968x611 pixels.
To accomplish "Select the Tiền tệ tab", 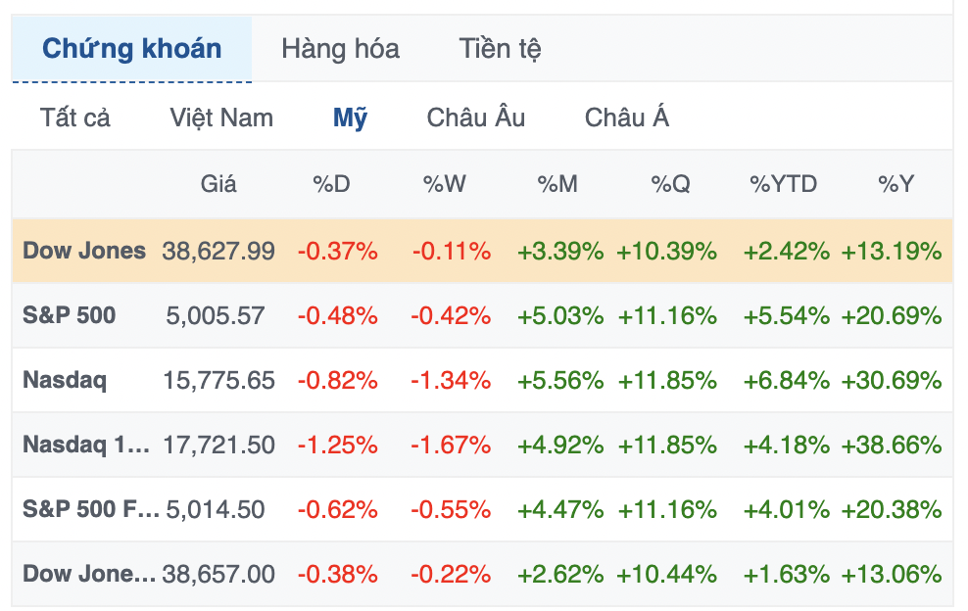I will click(500, 49).
